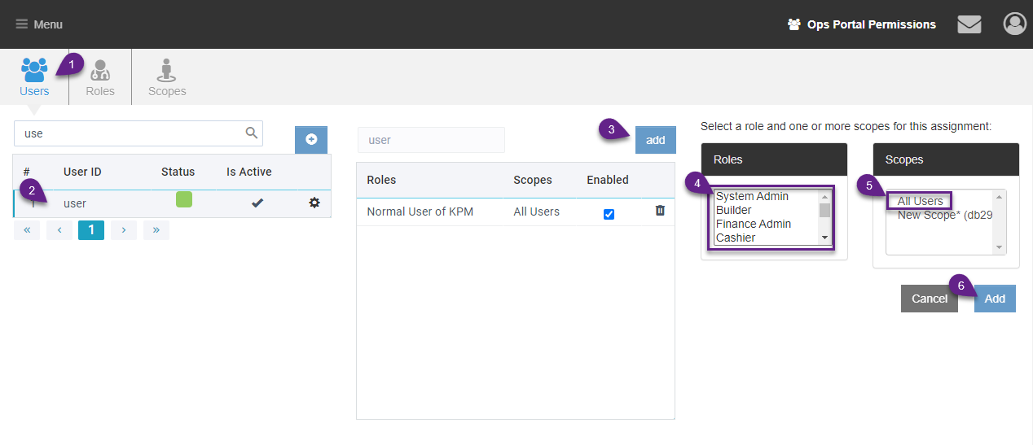Click the Ops Portal Permissions group icon
The width and height of the screenshot is (1033, 445).
click(x=794, y=24)
